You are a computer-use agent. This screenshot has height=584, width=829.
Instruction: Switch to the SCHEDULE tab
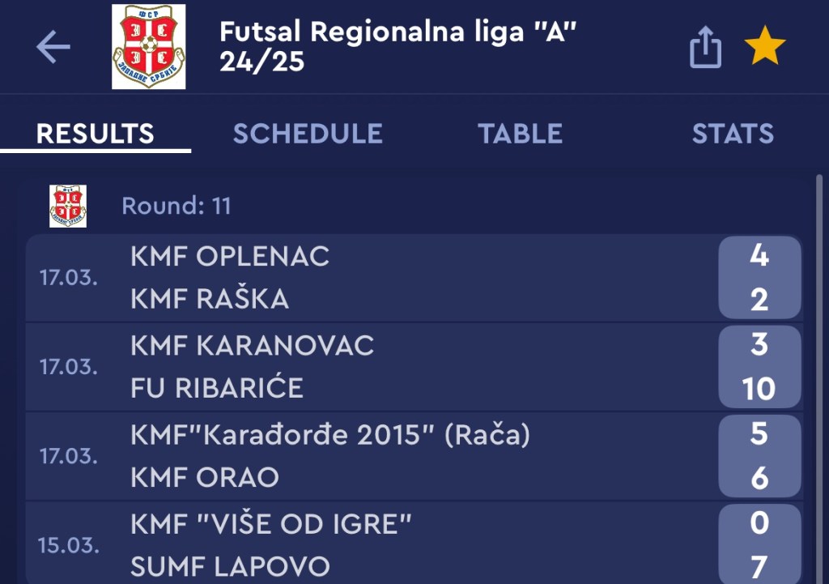coord(308,134)
